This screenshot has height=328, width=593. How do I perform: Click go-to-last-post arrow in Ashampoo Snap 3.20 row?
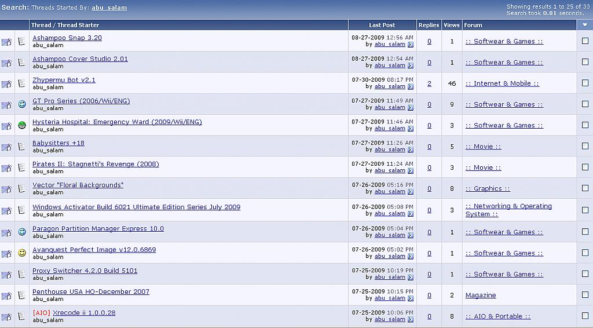pyautogui.click(x=411, y=45)
